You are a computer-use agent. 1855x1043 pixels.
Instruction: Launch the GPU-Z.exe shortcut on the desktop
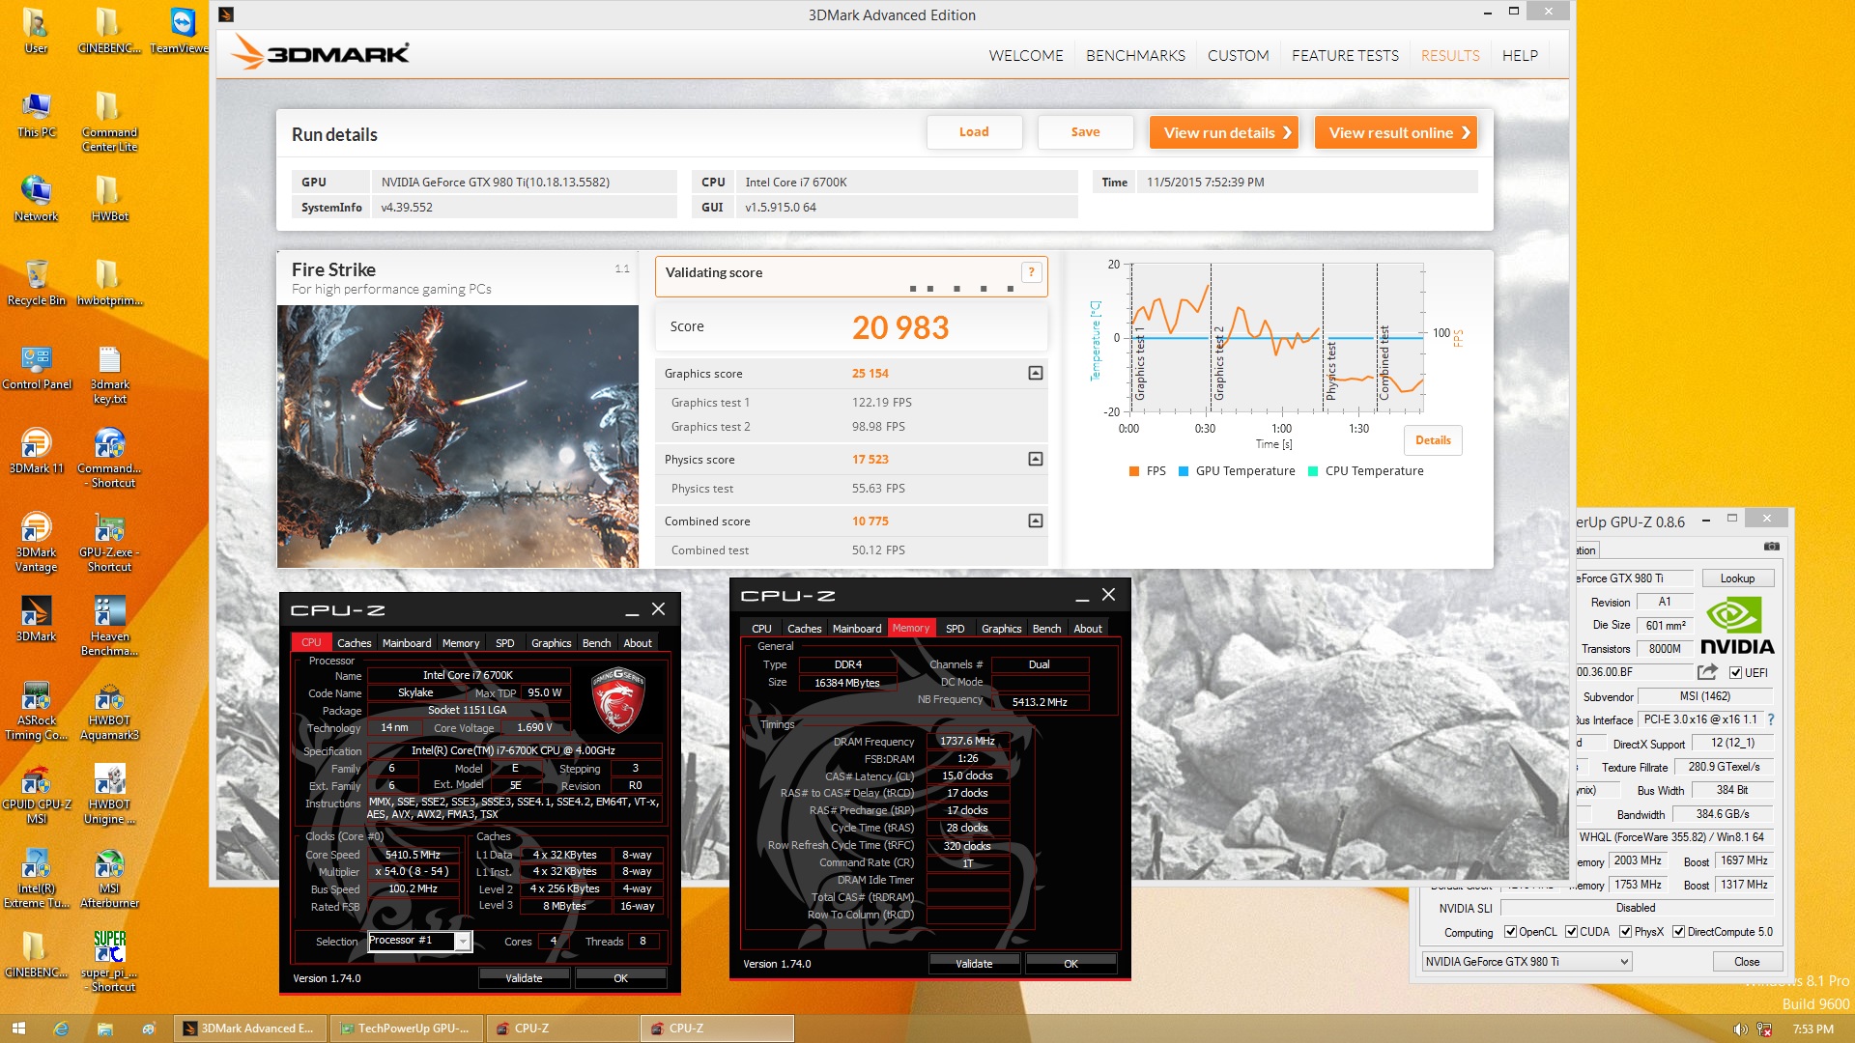(x=109, y=541)
